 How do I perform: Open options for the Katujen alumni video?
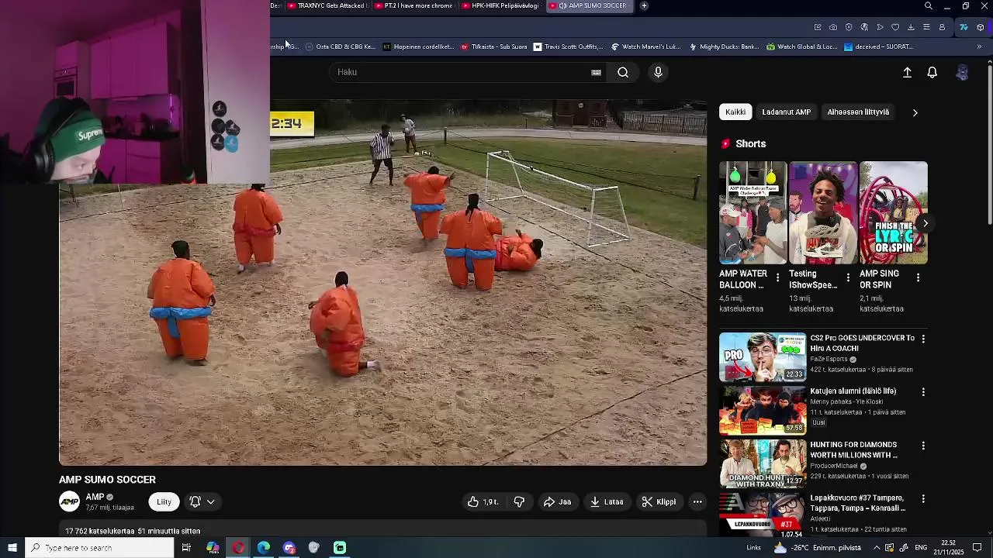[x=923, y=392]
